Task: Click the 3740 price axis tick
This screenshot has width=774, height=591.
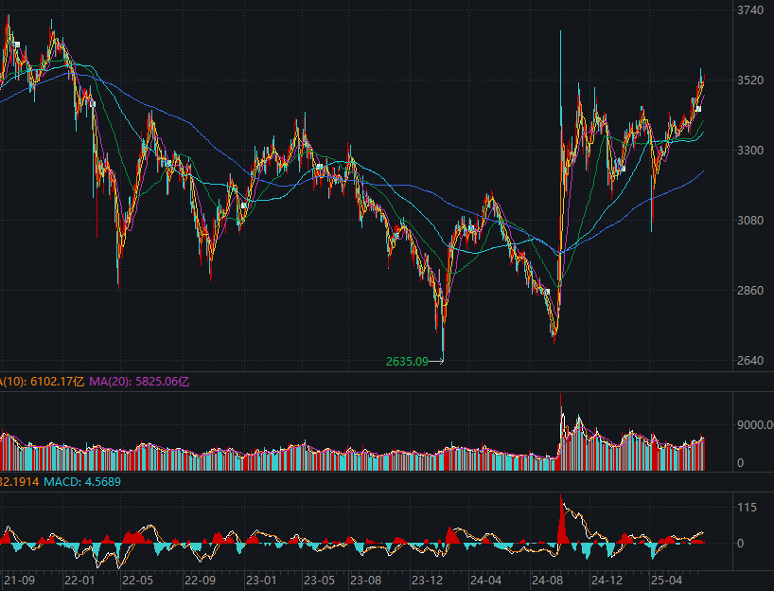Action: click(749, 10)
